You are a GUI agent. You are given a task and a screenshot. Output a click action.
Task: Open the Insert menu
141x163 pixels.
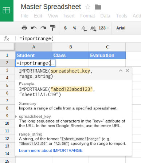(x=69, y=16)
